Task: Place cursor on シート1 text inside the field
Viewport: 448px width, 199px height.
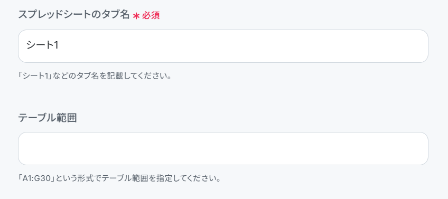Action: pyautogui.click(x=43, y=45)
